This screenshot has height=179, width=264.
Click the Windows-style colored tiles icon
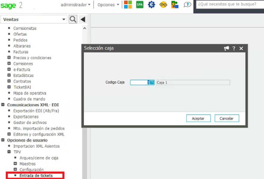click(128, 4)
